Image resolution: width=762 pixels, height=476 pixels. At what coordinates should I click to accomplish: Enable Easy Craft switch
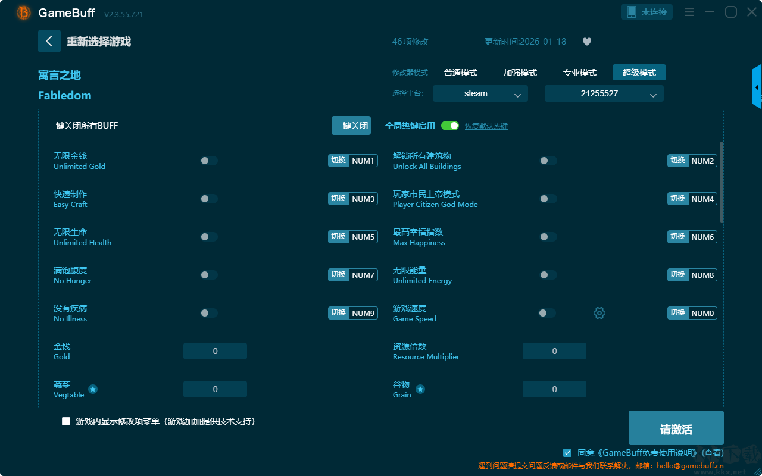[x=209, y=199]
